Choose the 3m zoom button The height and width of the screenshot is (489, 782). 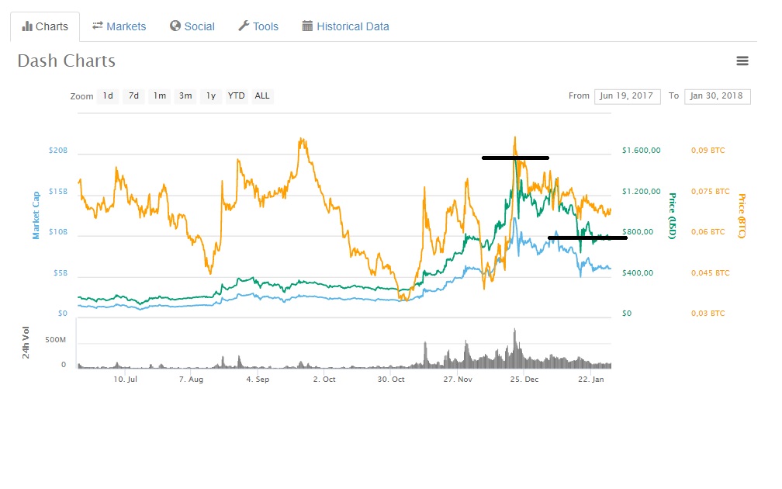(x=185, y=95)
